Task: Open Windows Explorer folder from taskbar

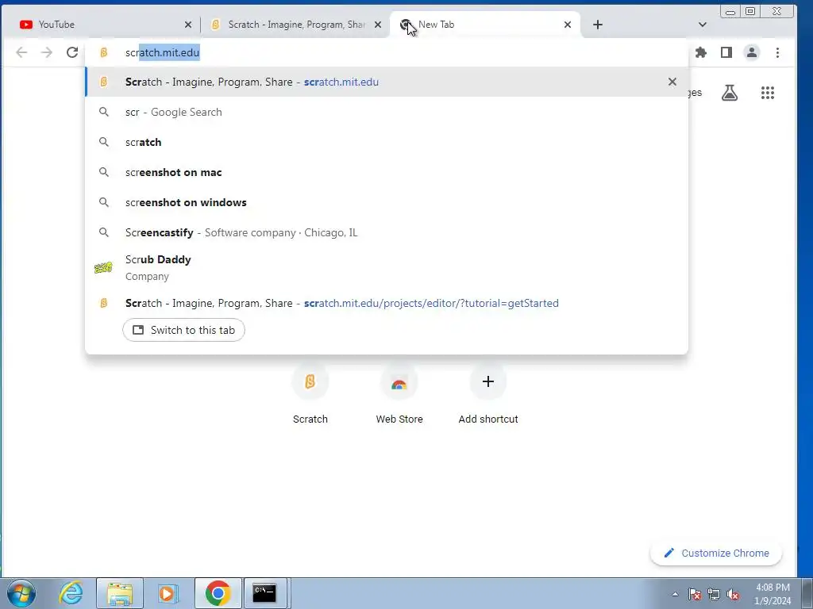Action: pyautogui.click(x=120, y=593)
